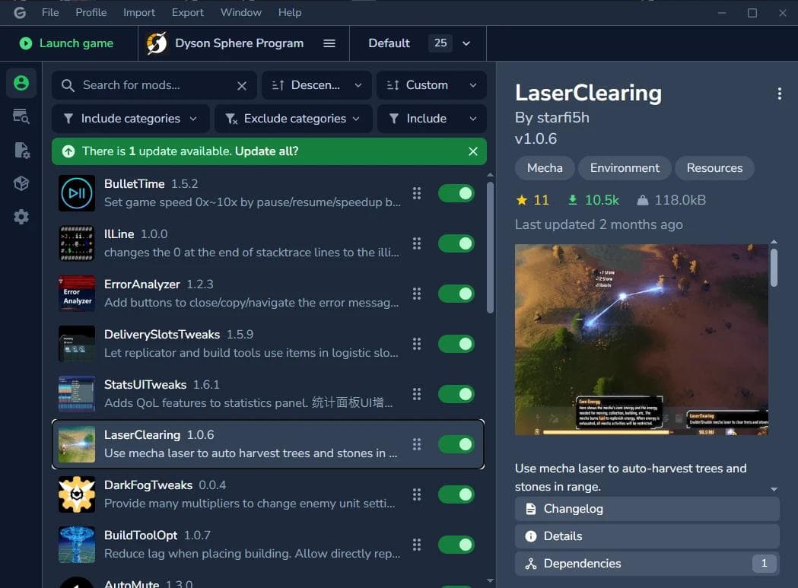The height and width of the screenshot is (588, 798).
Task: Open the modpack cube sidebar icon
Action: (x=21, y=183)
